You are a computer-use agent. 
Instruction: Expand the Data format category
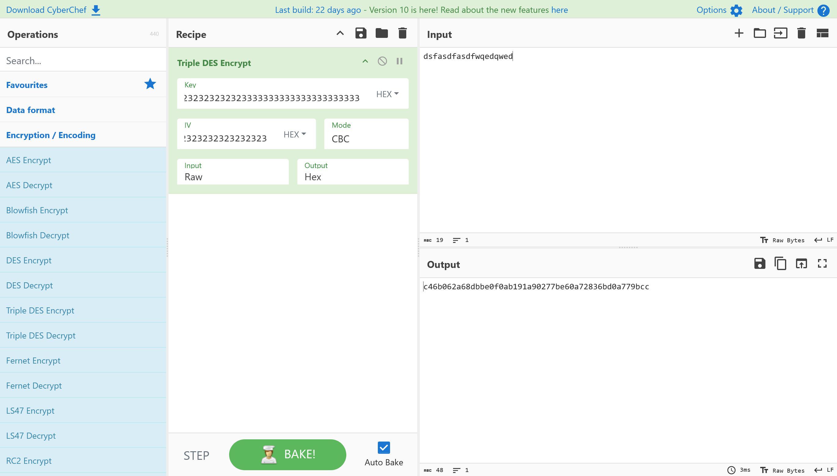(83, 110)
